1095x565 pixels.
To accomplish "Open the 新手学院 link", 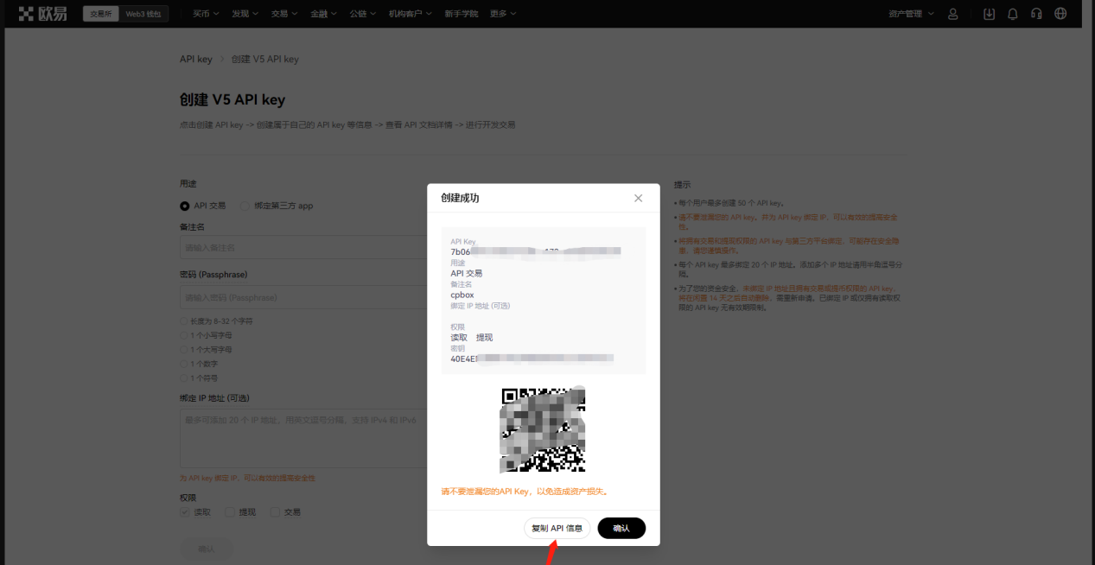I will coord(462,14).
